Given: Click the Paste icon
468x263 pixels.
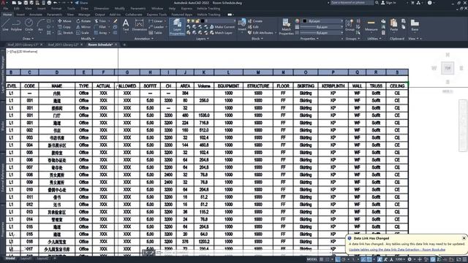Looking at the screenshot, I should point(393,25).
